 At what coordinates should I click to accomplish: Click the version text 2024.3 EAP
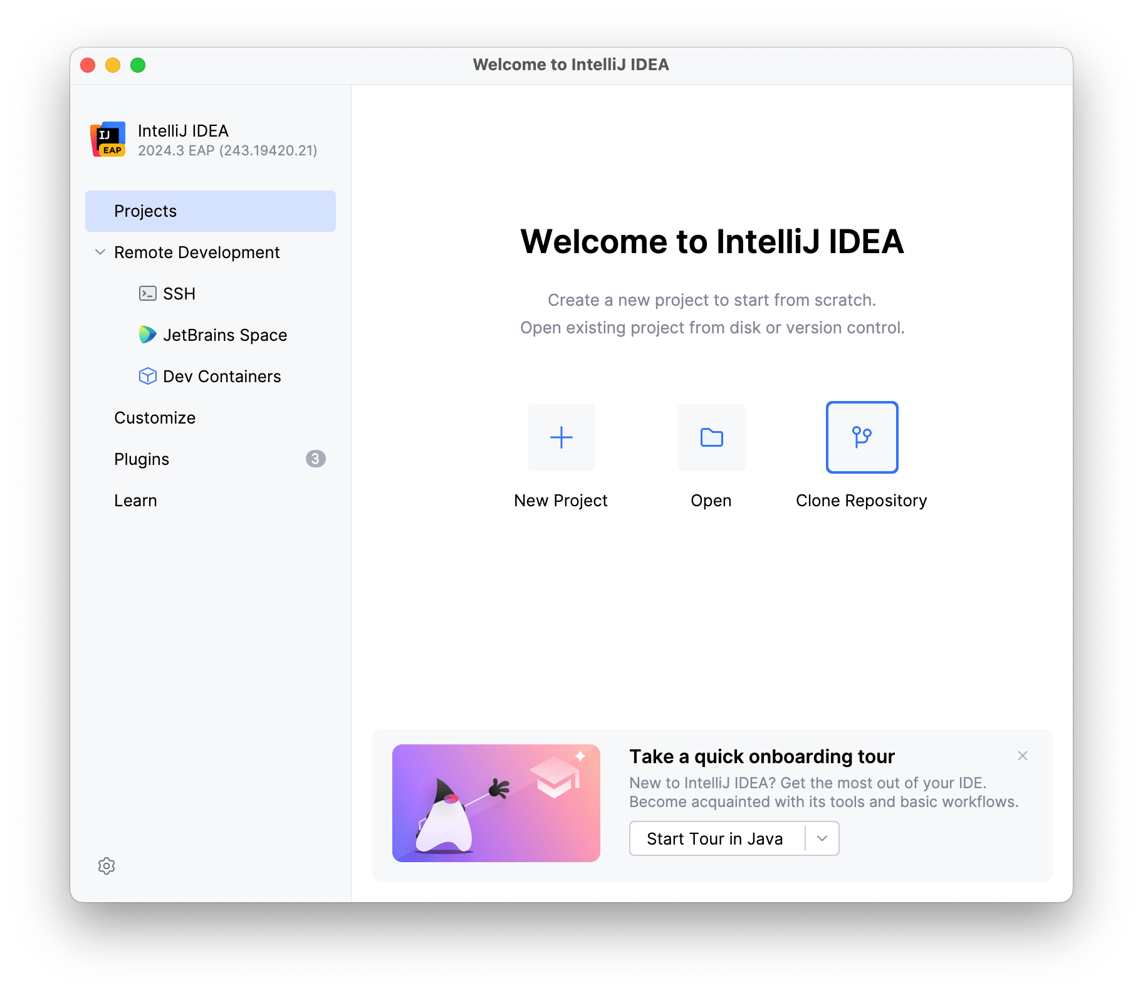click(x=227, y=150)
